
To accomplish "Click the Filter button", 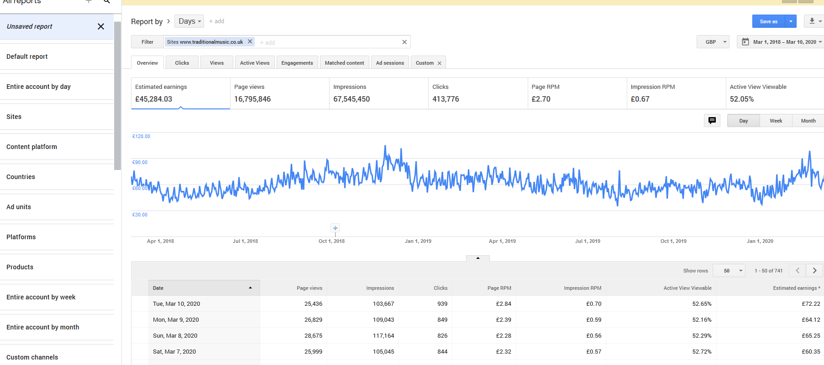I will pos(147,42).
